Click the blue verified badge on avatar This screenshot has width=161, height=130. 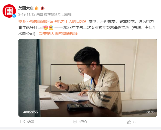[x=14, y=16]
